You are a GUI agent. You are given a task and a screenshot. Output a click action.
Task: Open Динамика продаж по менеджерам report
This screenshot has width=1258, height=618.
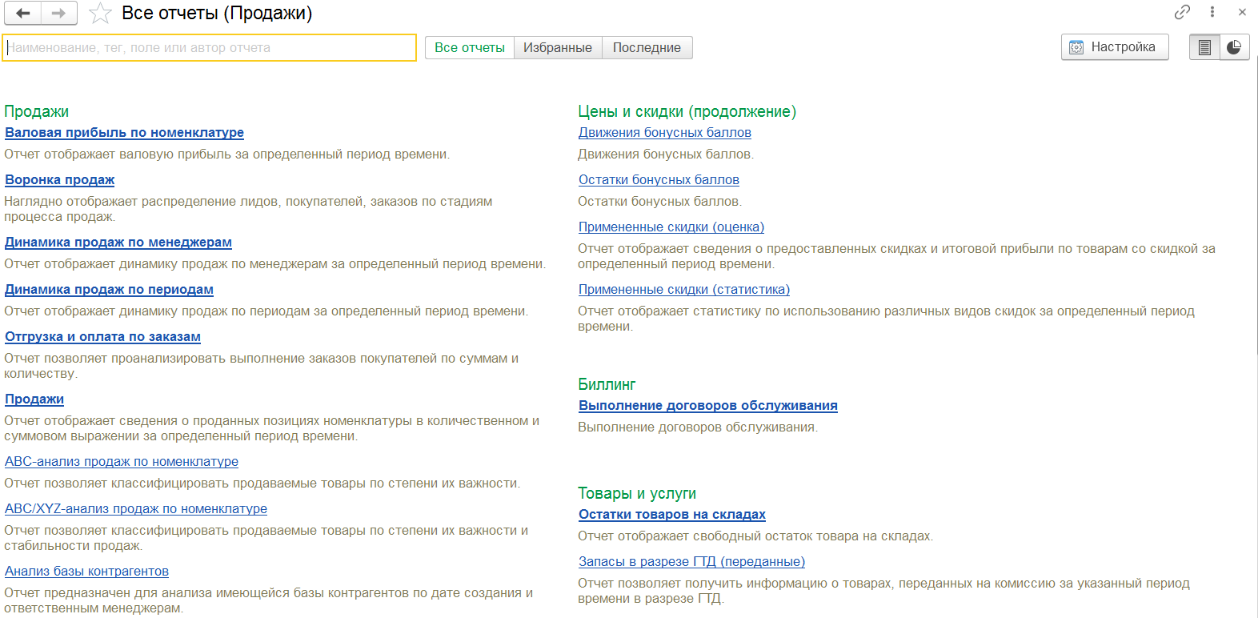point(118,243)
